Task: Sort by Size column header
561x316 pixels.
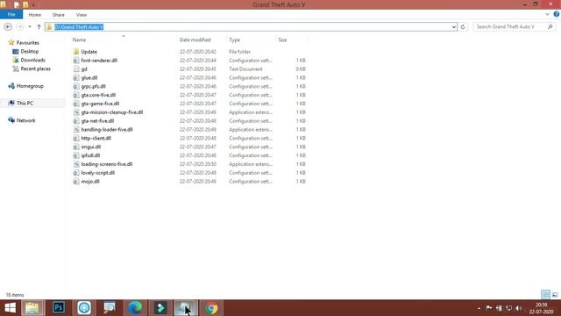Action: tap(282, 39)
